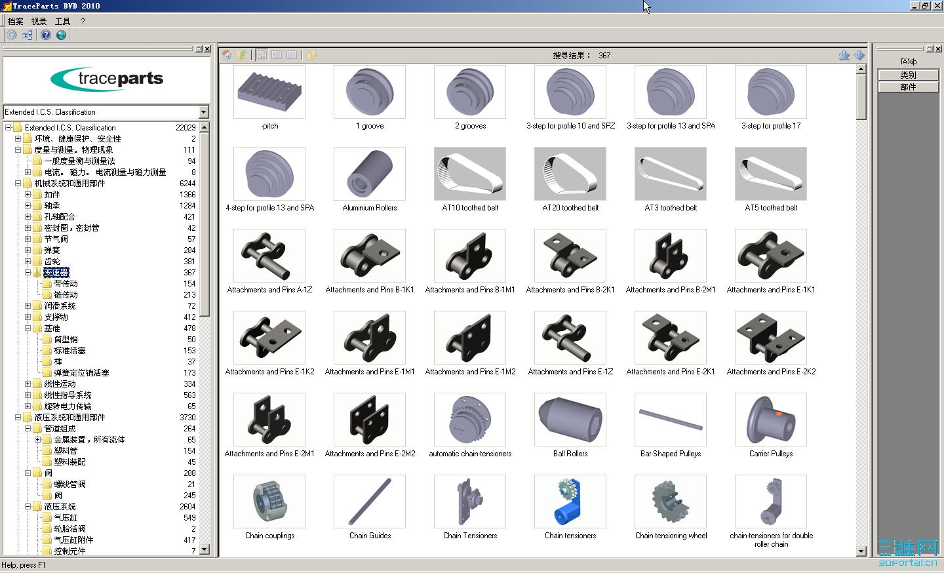Switch to columns detail view
Viewport: 944px width, 573px height.
292,55
